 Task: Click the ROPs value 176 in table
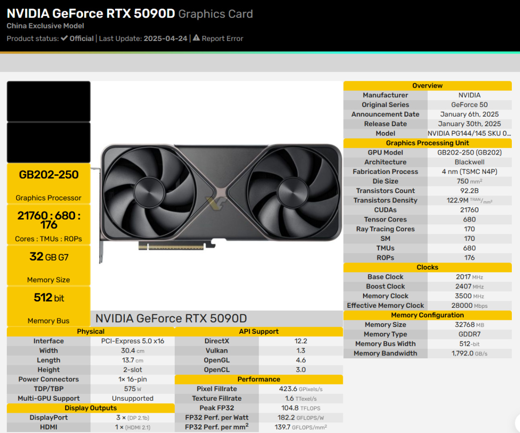(469, 258)
